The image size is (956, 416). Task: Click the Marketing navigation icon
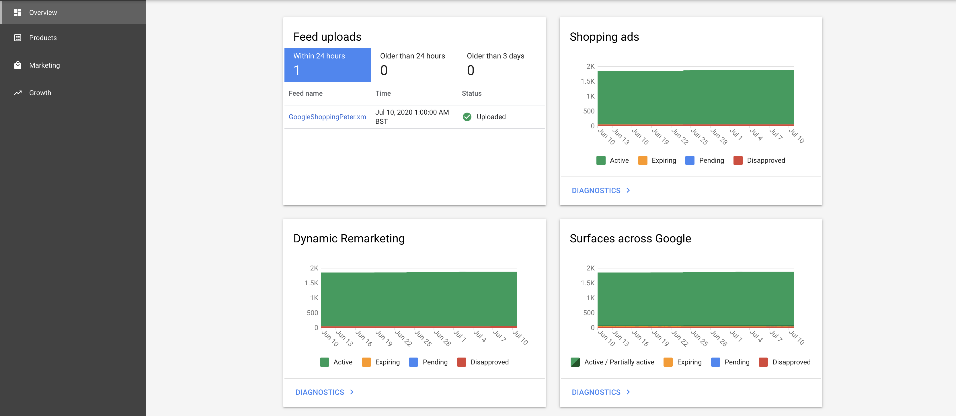pos(17,65)
